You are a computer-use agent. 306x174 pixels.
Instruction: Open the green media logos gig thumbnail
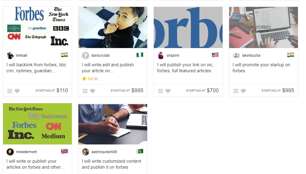pos(37,124)
